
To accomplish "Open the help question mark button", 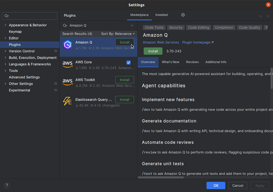I will point(7,185).
